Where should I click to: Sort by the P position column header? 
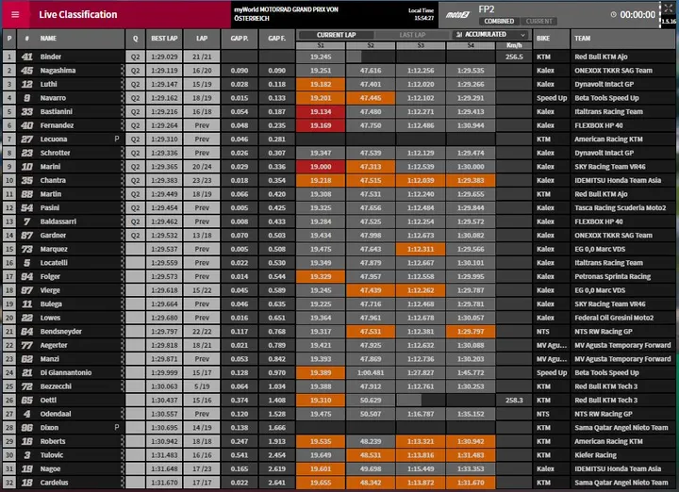click(x=9, y=39)
